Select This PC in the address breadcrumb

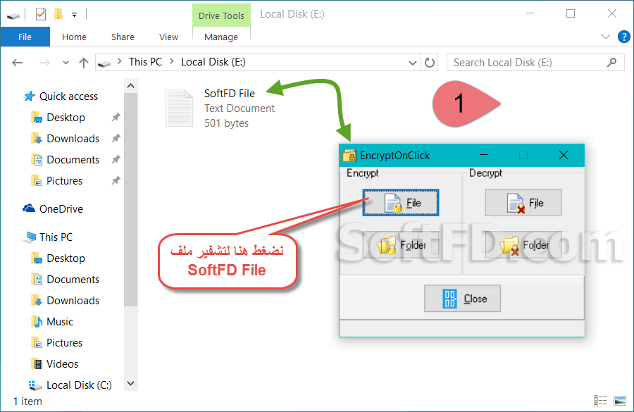(145, 62)
